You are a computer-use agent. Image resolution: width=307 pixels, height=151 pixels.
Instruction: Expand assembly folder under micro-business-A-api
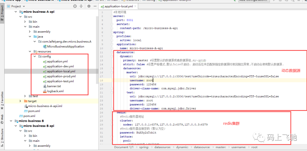(30, 32)
